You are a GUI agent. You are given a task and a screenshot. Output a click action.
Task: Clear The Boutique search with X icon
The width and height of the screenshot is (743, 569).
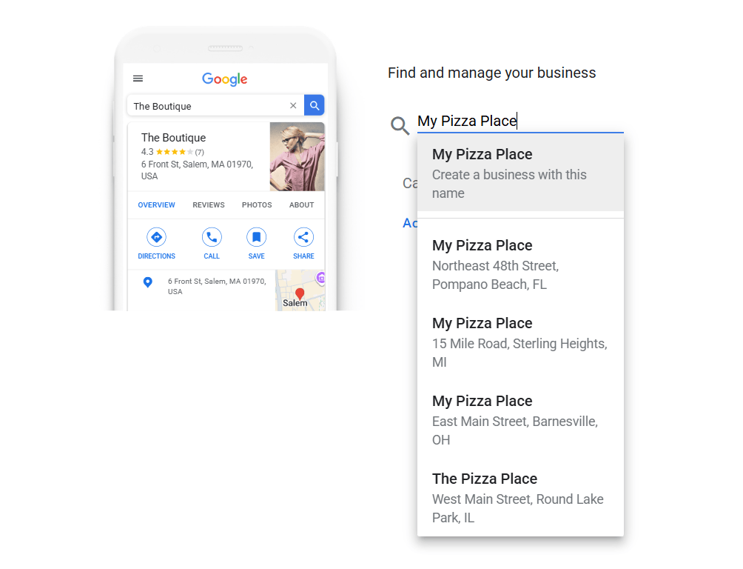(293, 105)
